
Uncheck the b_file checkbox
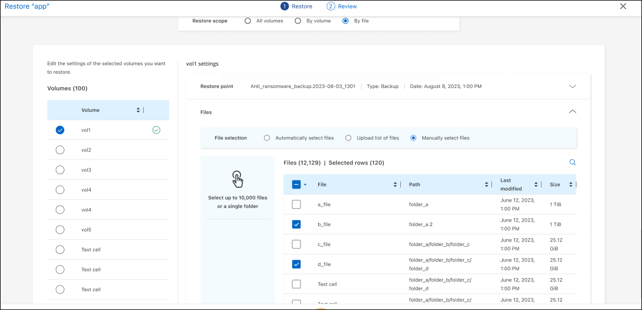tap(296, 224)
